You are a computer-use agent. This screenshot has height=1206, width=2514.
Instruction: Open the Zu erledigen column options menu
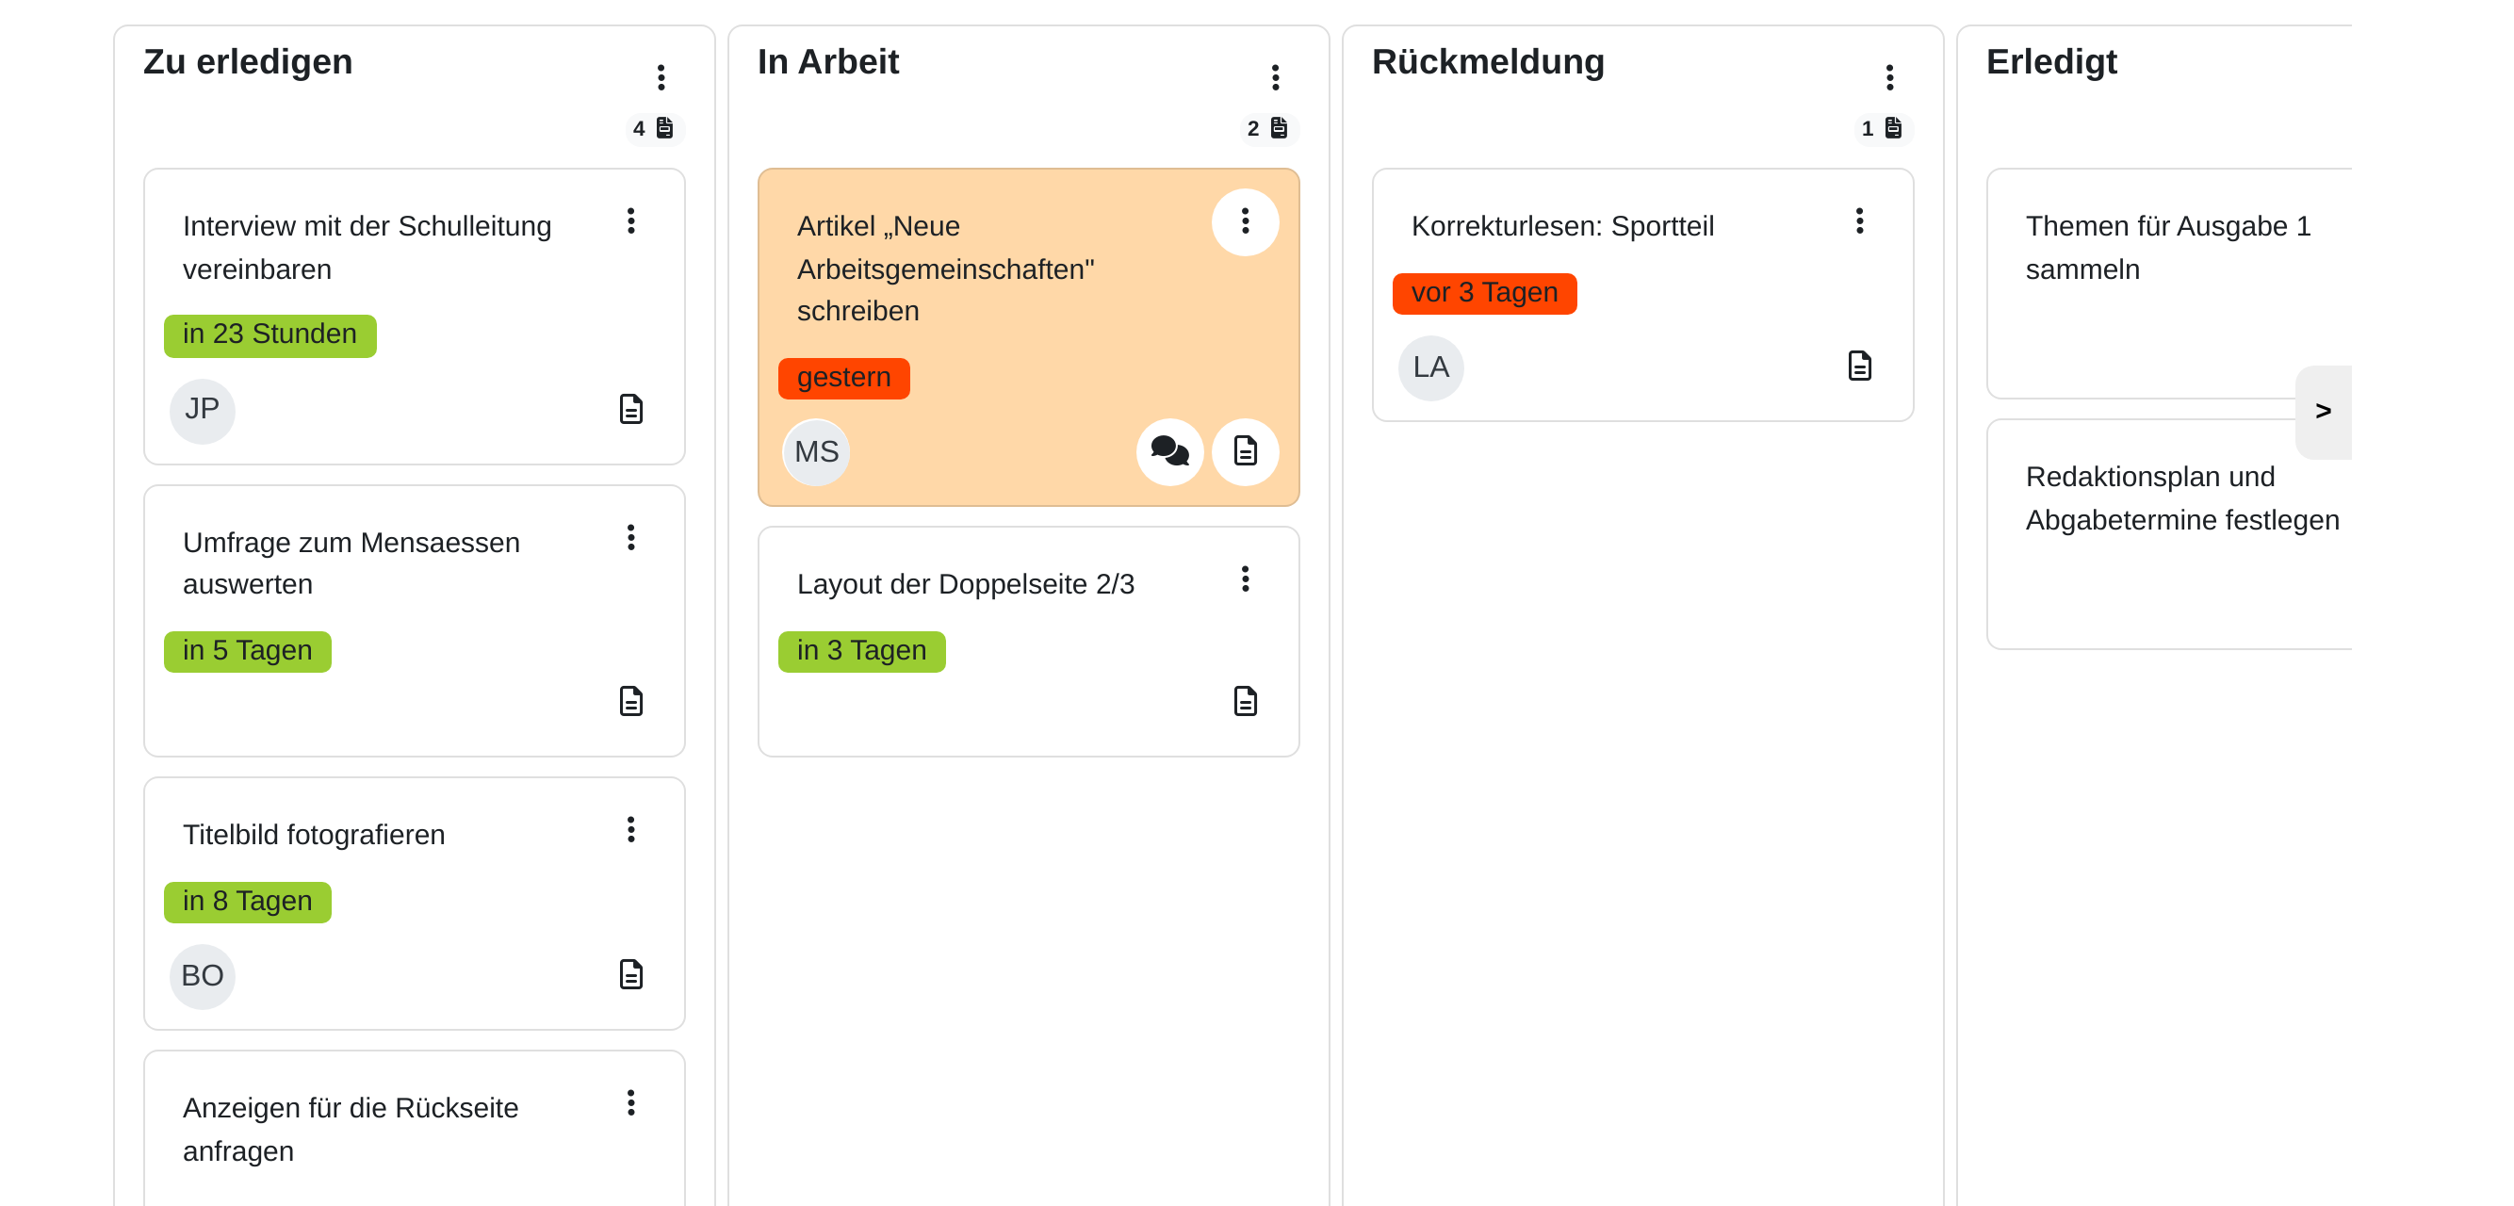coord(661,77)
